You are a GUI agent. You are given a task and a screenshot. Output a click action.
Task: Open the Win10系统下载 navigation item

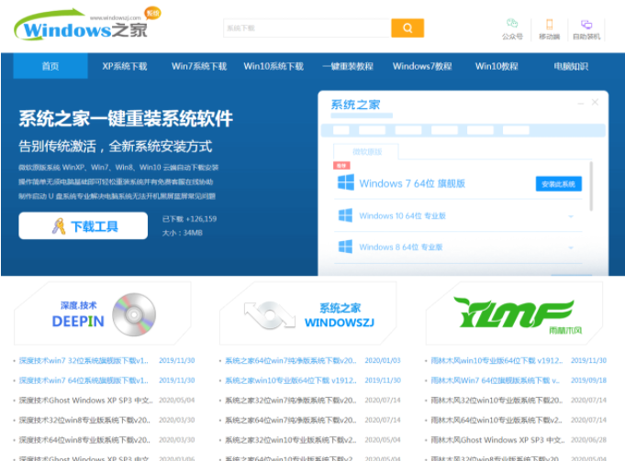273,66
